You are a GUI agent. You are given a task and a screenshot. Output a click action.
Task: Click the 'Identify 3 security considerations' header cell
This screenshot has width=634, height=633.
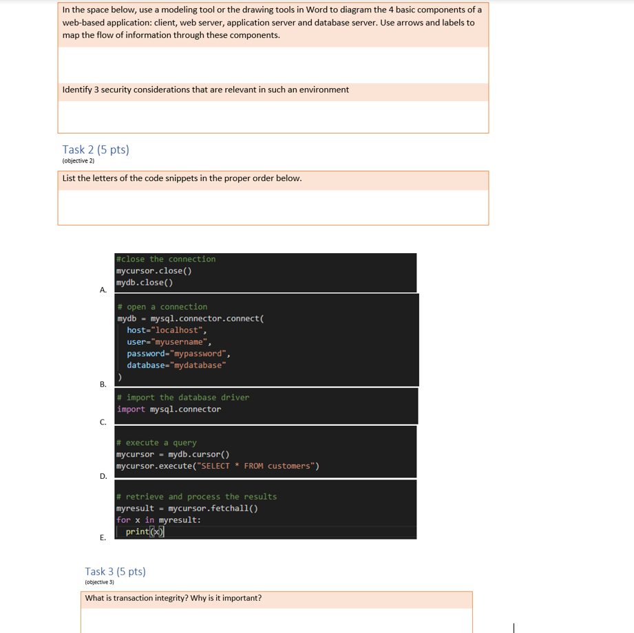click(x=272, y=90)
